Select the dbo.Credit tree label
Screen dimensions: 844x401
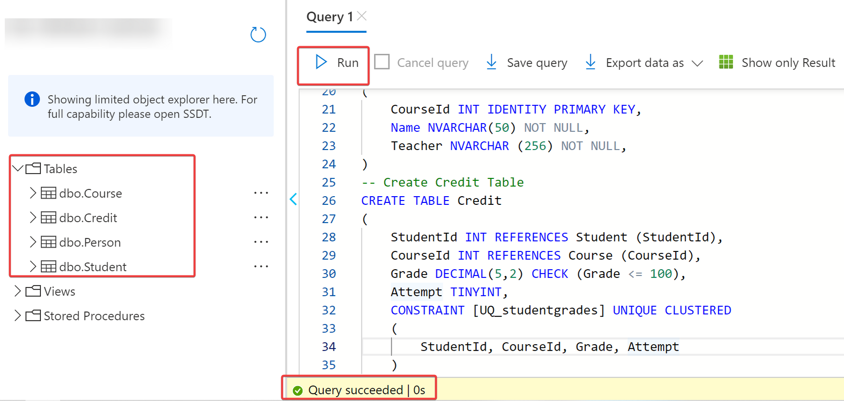[x=88, y=218]
